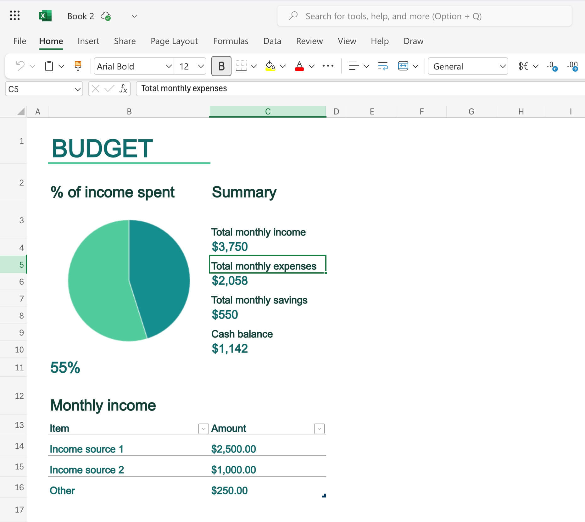
Task: Click the Merge cells icon
Action: coord(403,66)
